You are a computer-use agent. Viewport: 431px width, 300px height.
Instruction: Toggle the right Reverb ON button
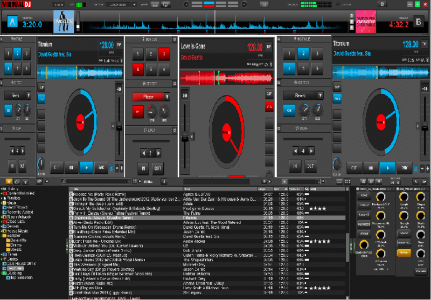[289, 111]
